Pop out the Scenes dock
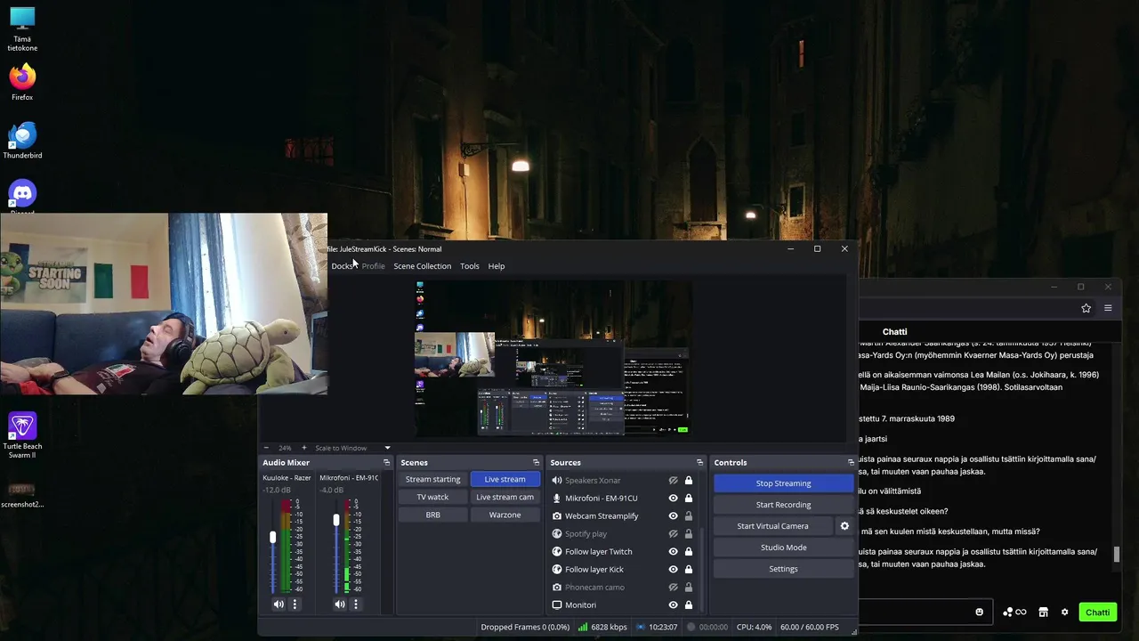 pos(536,463)
